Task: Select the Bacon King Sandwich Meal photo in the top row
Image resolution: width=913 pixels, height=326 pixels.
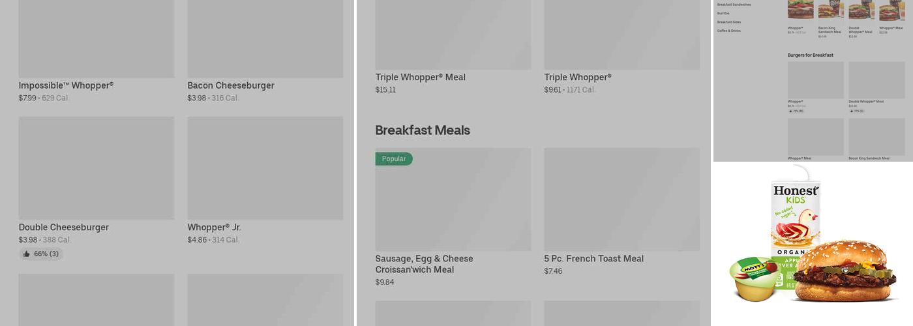Action: click(x=831, y=10)
